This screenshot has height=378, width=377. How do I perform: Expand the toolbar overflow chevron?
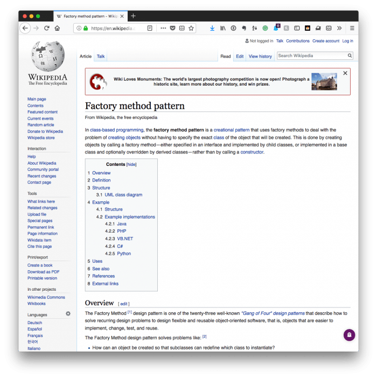[339, 28]
